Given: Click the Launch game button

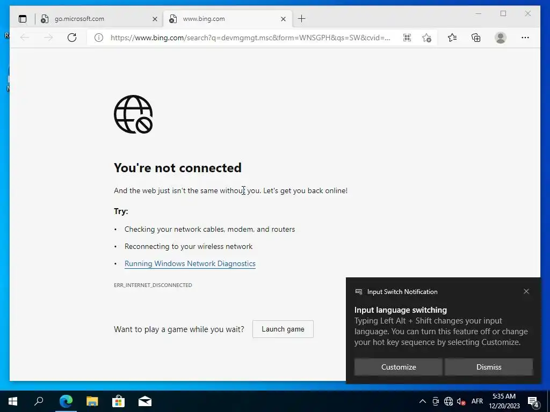Looking at the screenshot, I should coord(283,329).
